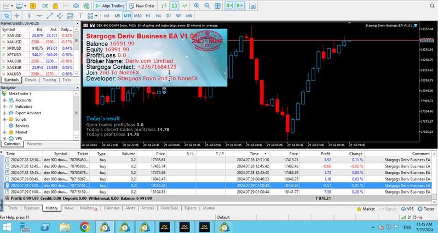Screen dimensions: 438x233
Task: Select the XAUEUR row in Market Watch
Action: tap(37, 61)
